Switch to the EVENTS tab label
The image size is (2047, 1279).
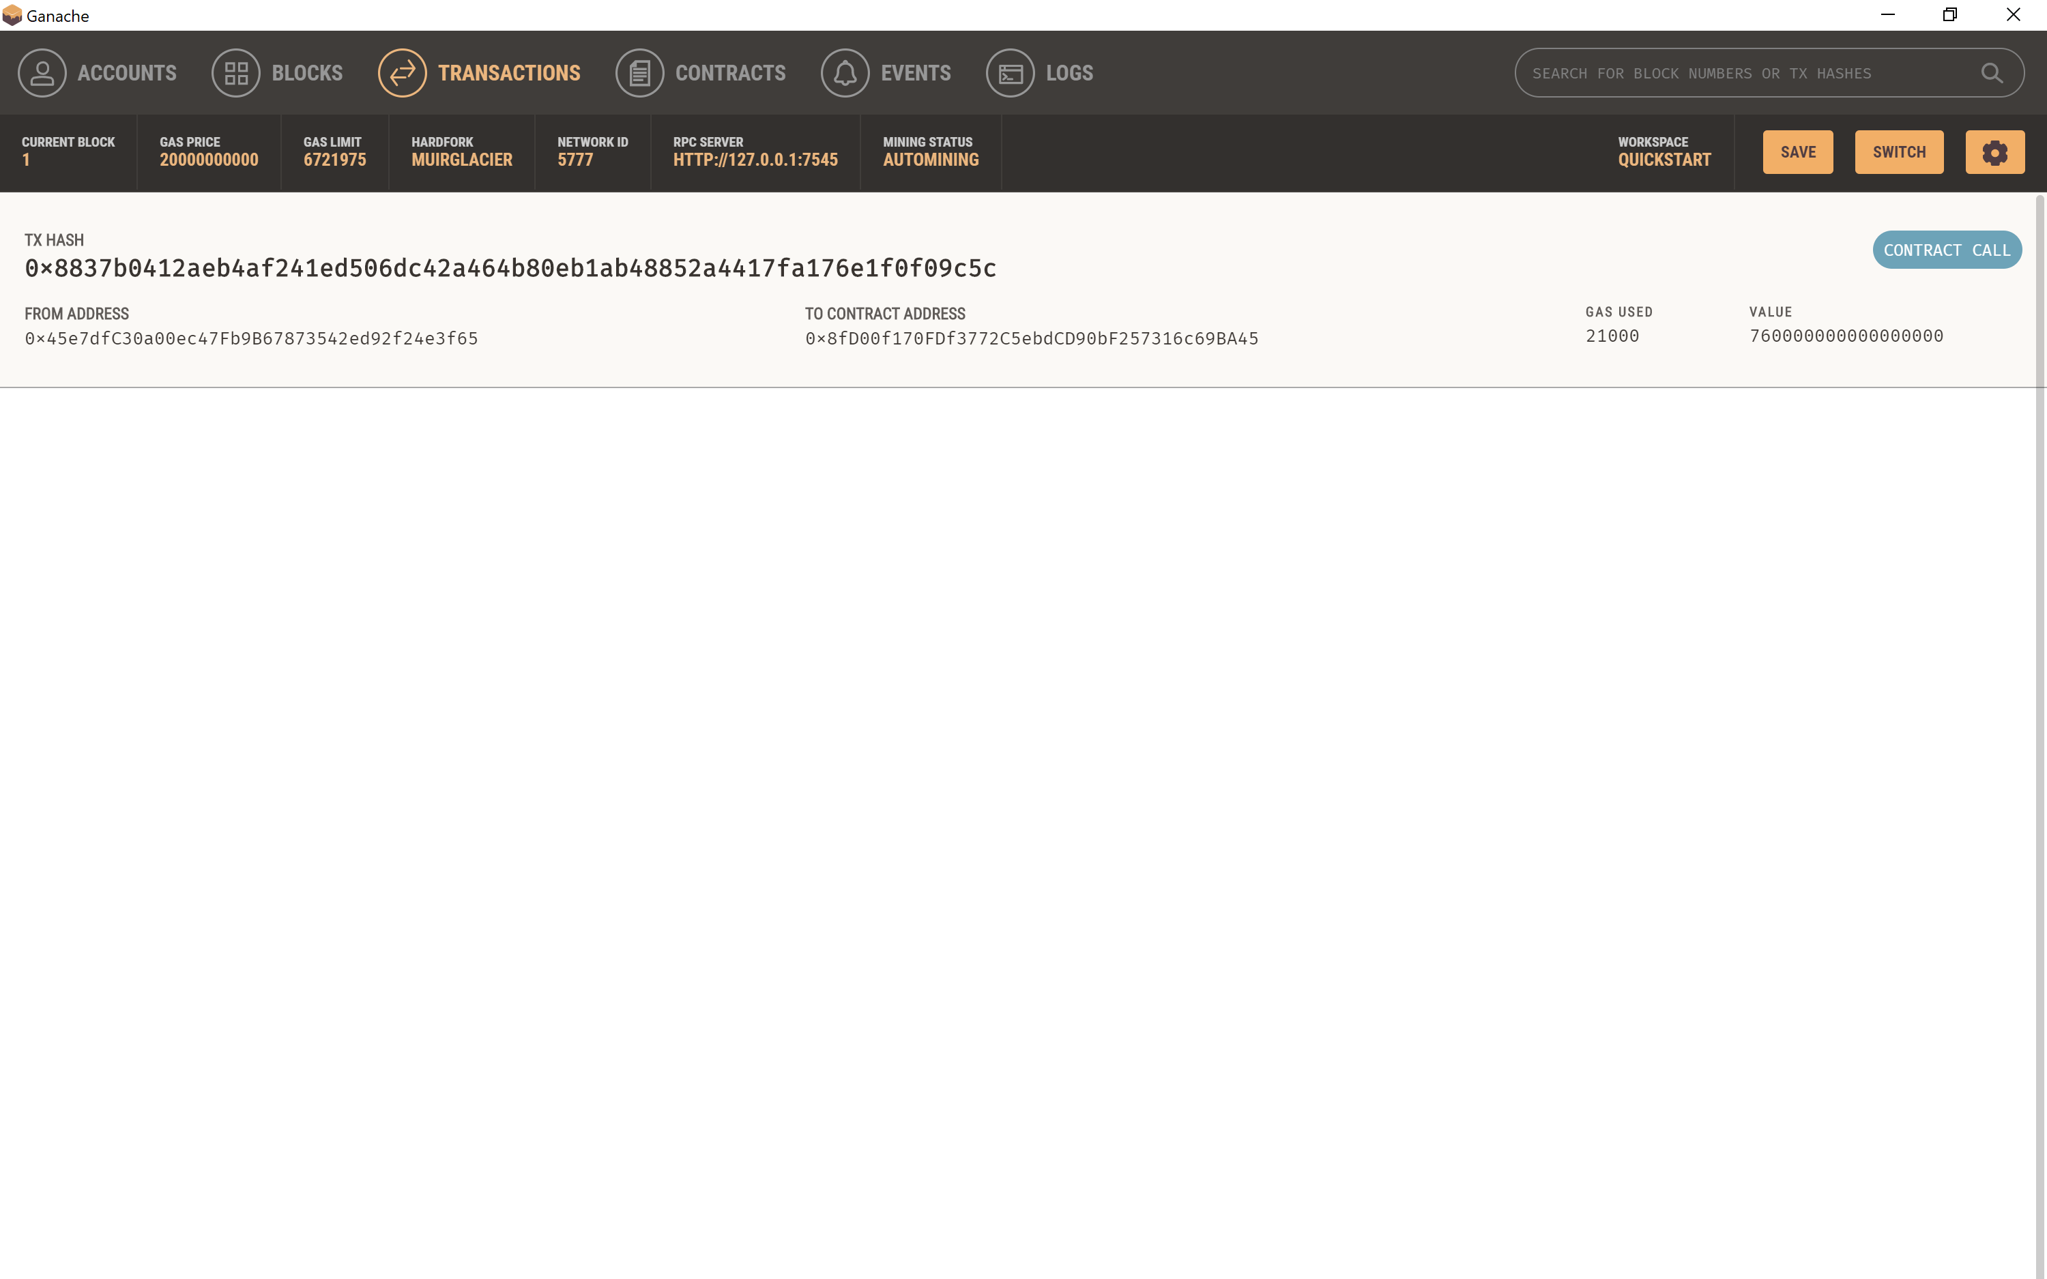pyautogui.click(x=916, y=73)
